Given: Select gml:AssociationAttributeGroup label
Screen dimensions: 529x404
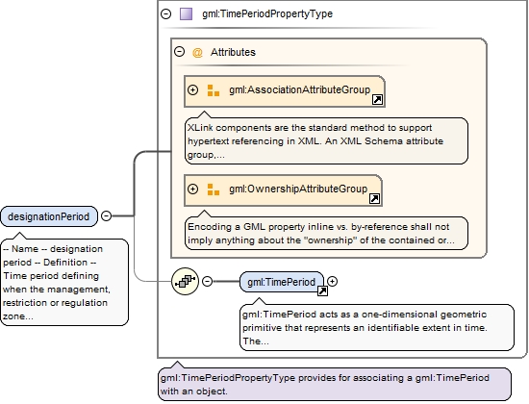Looking at the screenshot, I should click(299, 89).
